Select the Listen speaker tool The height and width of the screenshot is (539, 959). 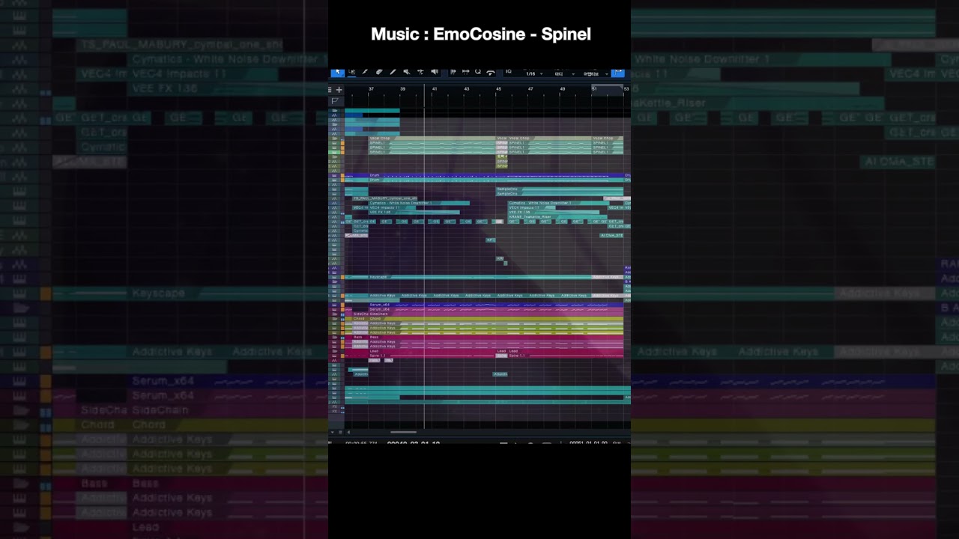(435, 73)
